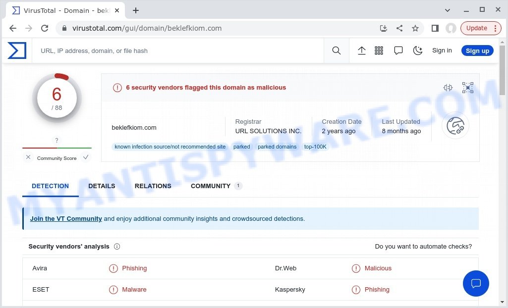Click the top-100K tag
The width and height of the screenshot is (508, 308).
315,147
